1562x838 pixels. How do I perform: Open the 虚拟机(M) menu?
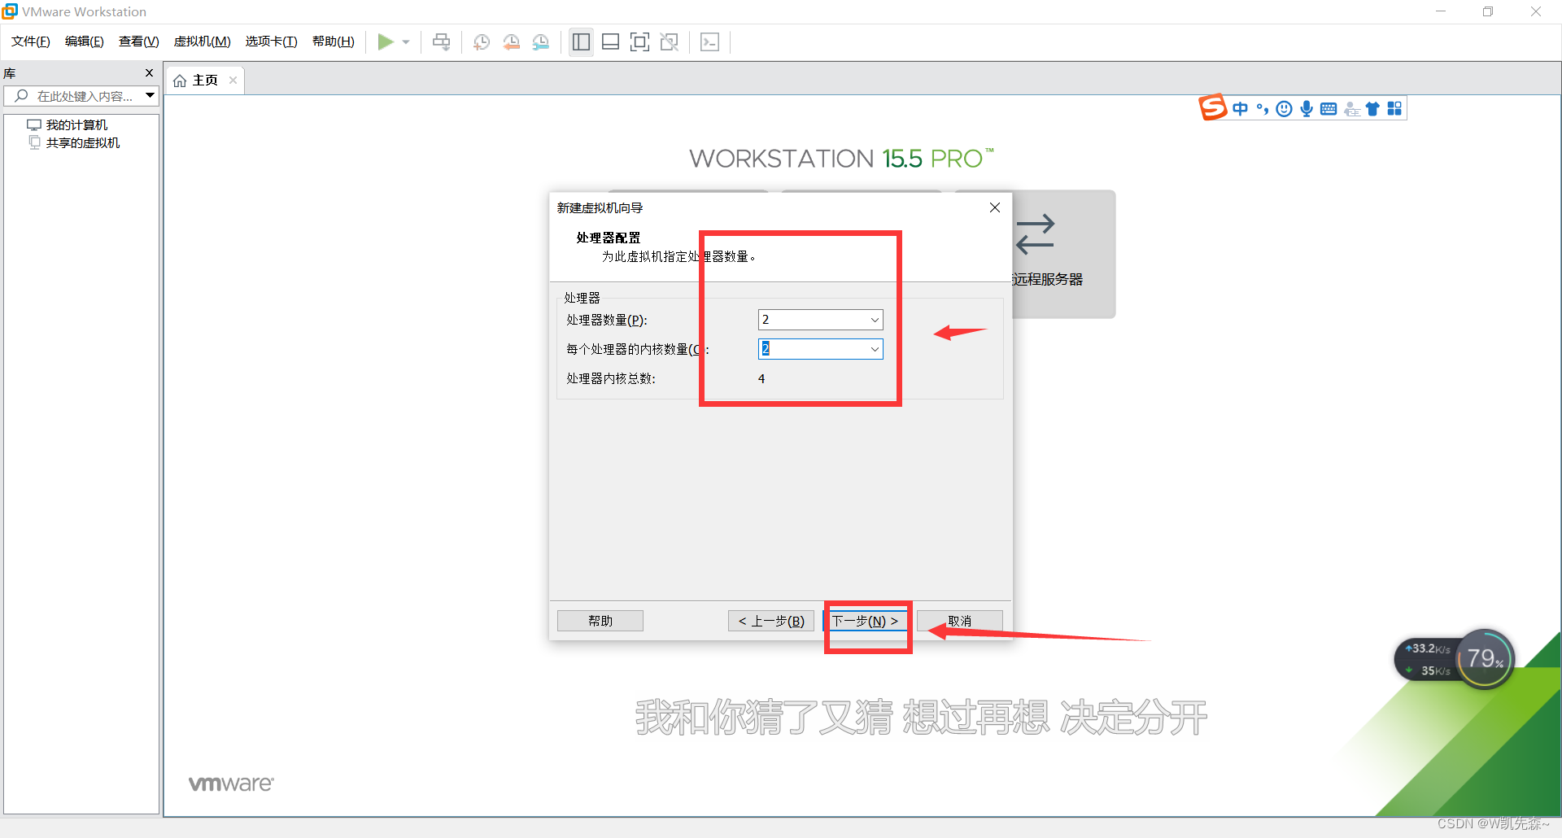point(203,41)
